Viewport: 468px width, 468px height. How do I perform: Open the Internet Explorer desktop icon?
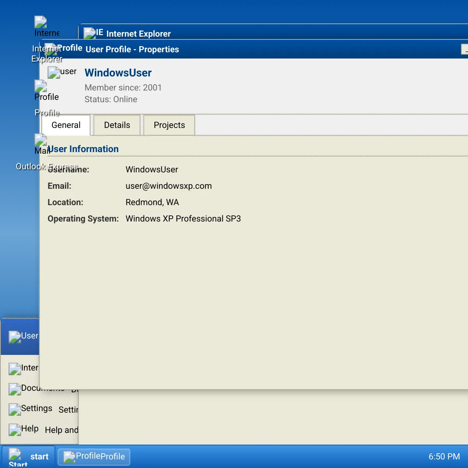click(x=41, y=23)
